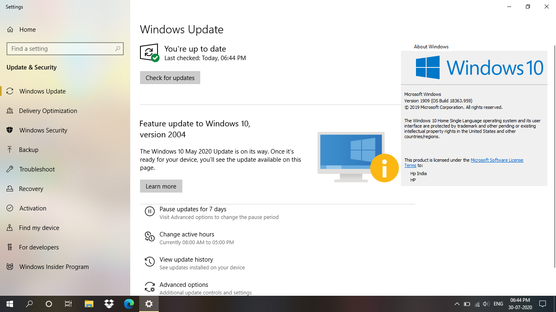
Task: Click the clock icon for Change active hours
Action: click(x=150, y=236)
